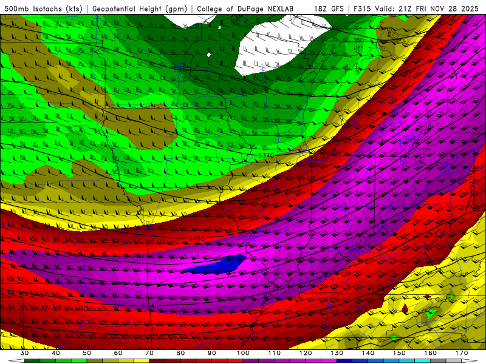Click the 30 value on the color scale
This screenshot has height=364, width=486.
pyautogui.click(x=24, y=353)
